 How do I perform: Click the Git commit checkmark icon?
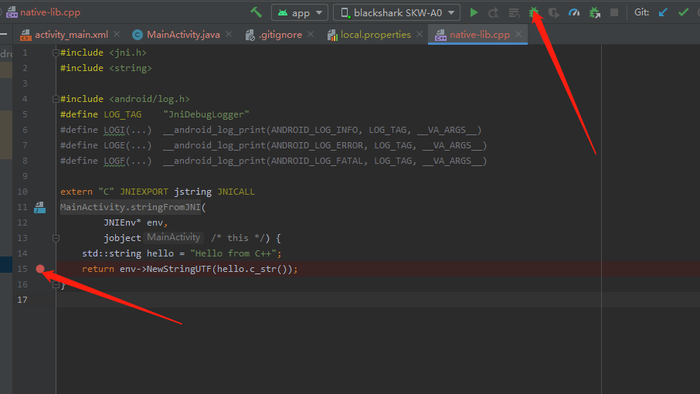click(683, 12)
